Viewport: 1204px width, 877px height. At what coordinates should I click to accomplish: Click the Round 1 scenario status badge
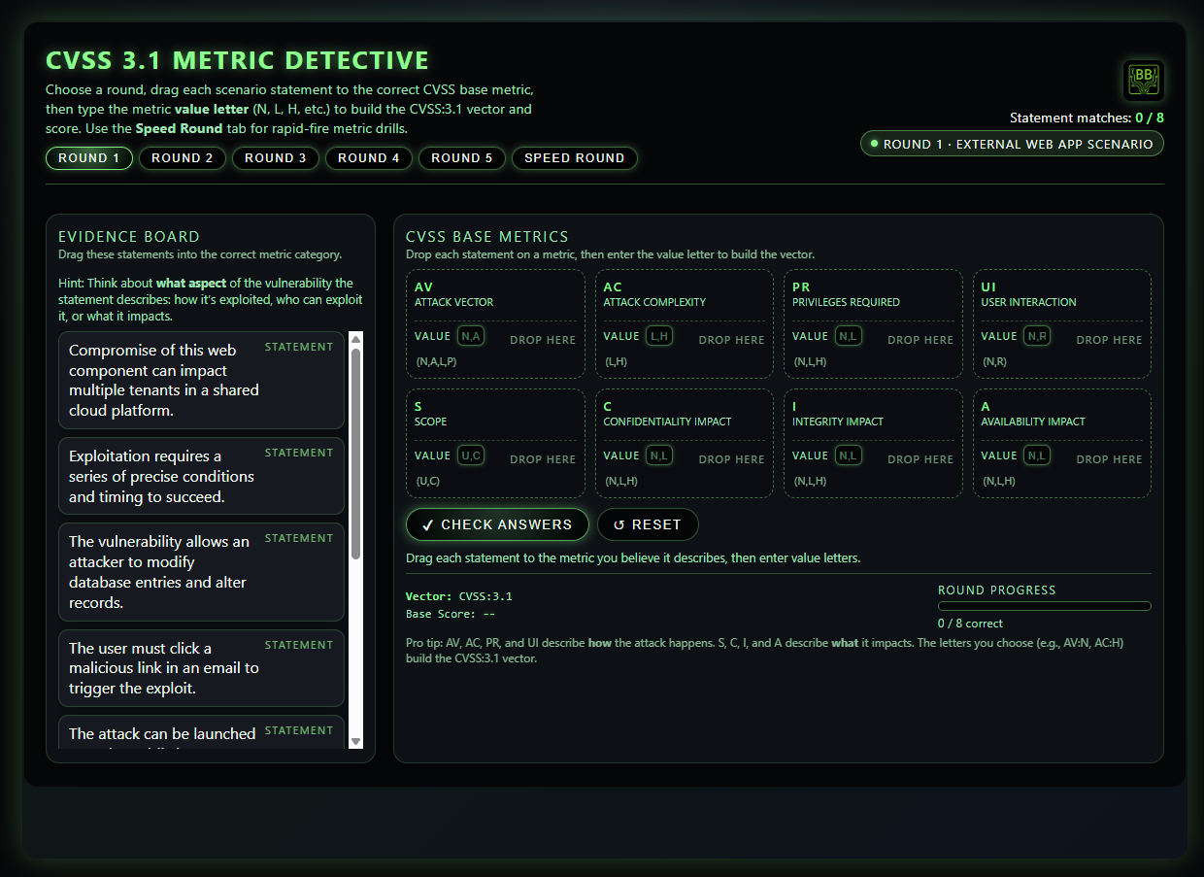[x=1012, y=144]
